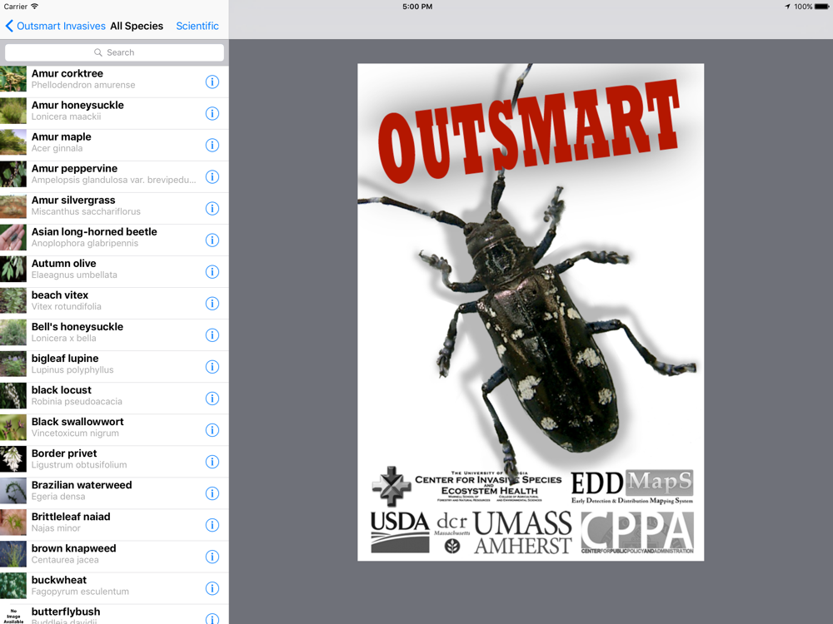
Task: Open info for Amur corktree
Action: tap(212, 82)
